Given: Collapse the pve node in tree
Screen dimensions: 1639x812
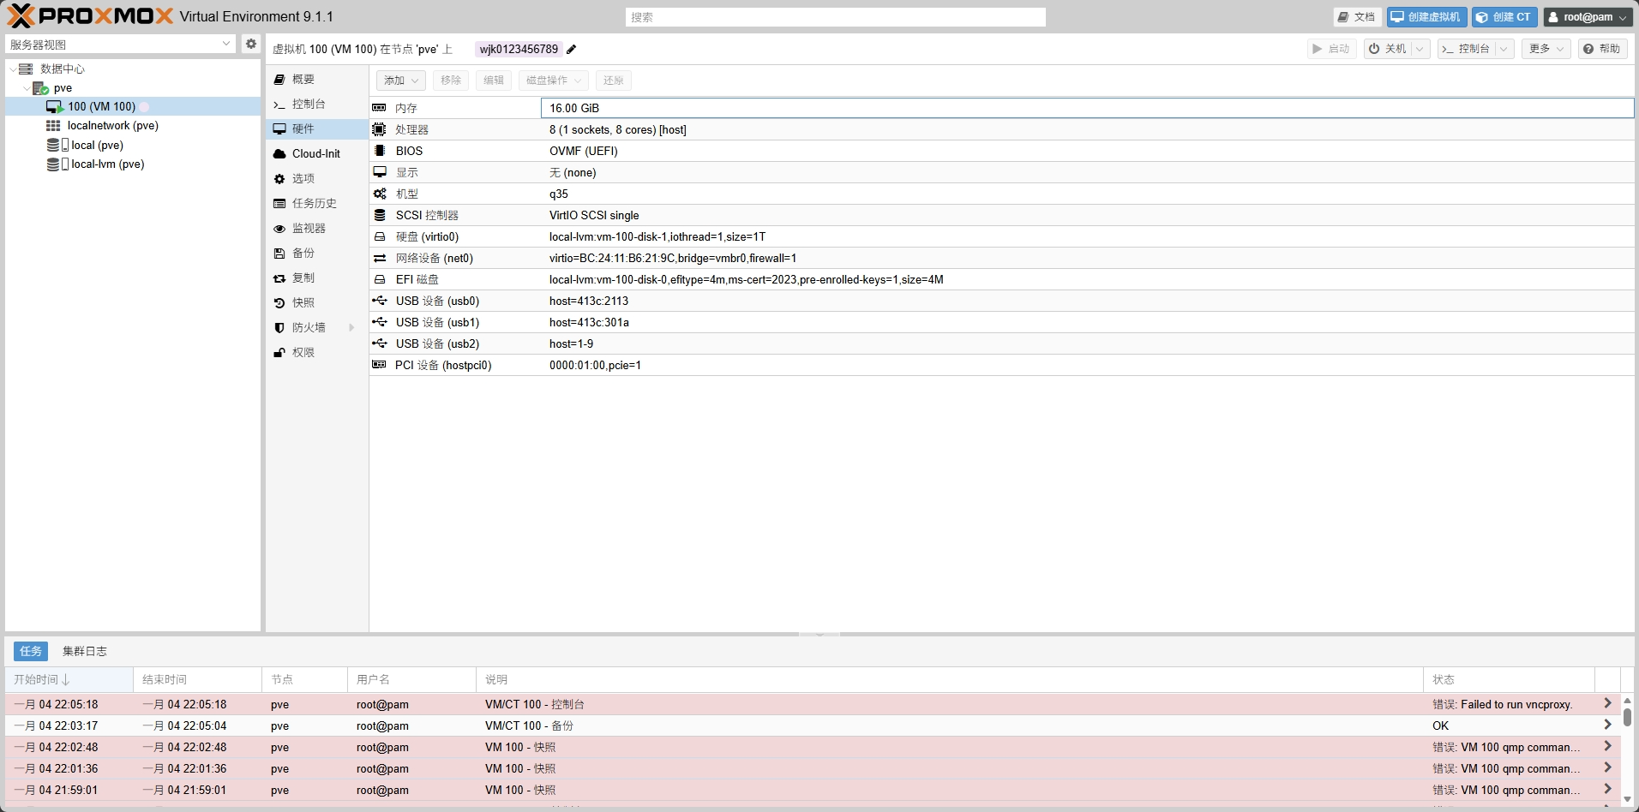Looking at the screenshot, I should click(26, 88).
